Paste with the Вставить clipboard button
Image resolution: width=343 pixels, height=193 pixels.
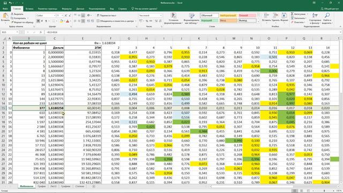click(x=5, y=18)
